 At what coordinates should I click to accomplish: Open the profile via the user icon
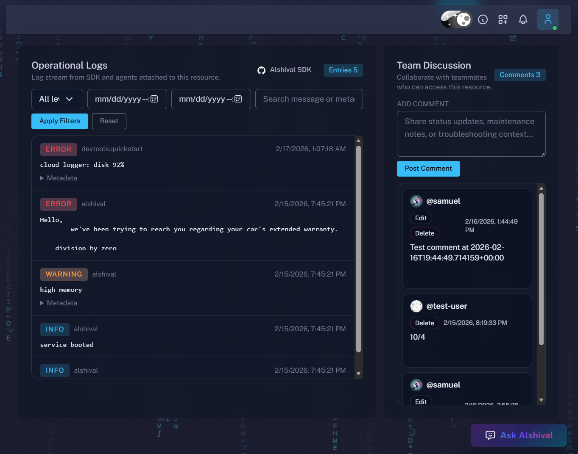point(547,19)
